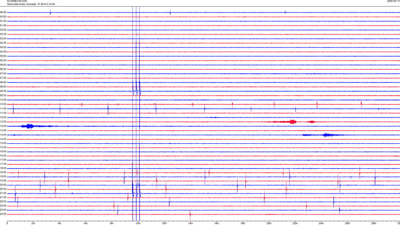Pick the 02:00 row label
The image size is (400, 225).
(x=3, y=30)
